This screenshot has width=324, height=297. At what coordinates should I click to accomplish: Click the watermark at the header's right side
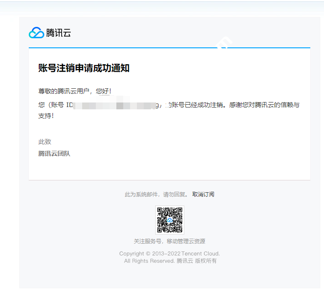point(224,42)
